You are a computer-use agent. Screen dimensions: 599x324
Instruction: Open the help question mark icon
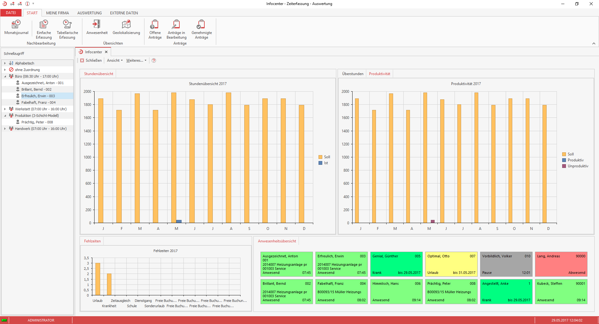154,60
